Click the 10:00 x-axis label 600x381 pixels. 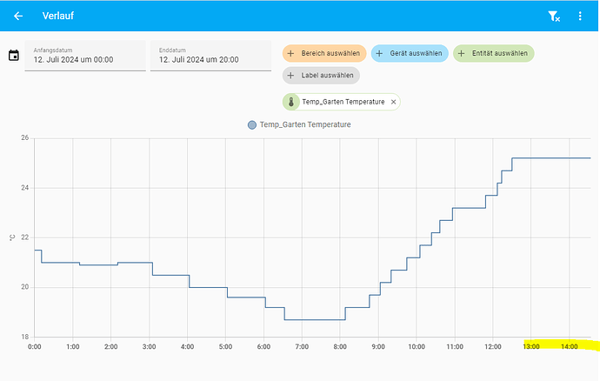pyautogui.click(x=417, y=347)
